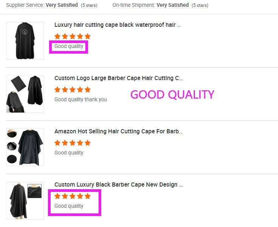Click the first star of the Luxury hair cutting cape rating
Viewport: 278px width, 227px height.
pyautogui.click(x=57, y=36)
